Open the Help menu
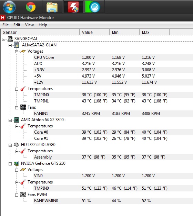 click(43, 25)
